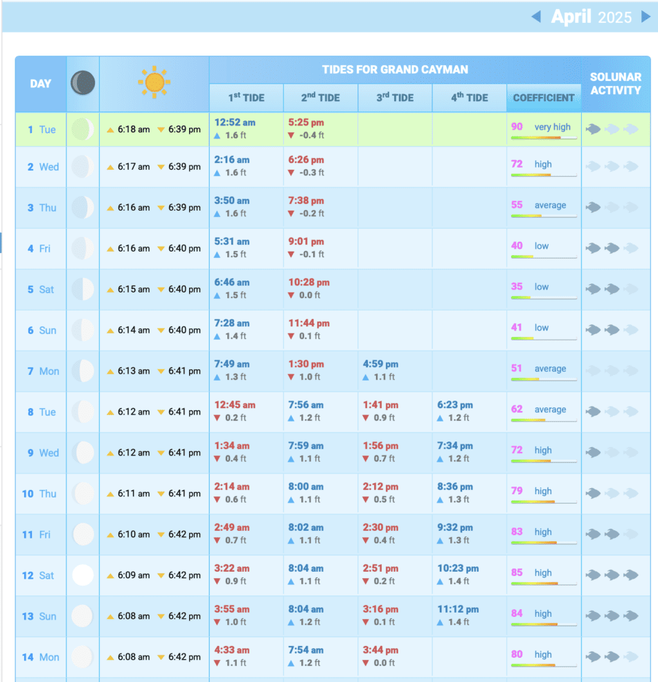658x682 pixels.
Task: Click the moon phase for 12 Sat
Action: (83, 575)
